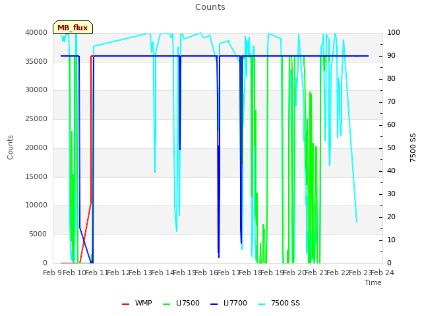Click the LI7700 legend entry
The image size is (422, 316).
pyautogui.click(x=229, y=303)
